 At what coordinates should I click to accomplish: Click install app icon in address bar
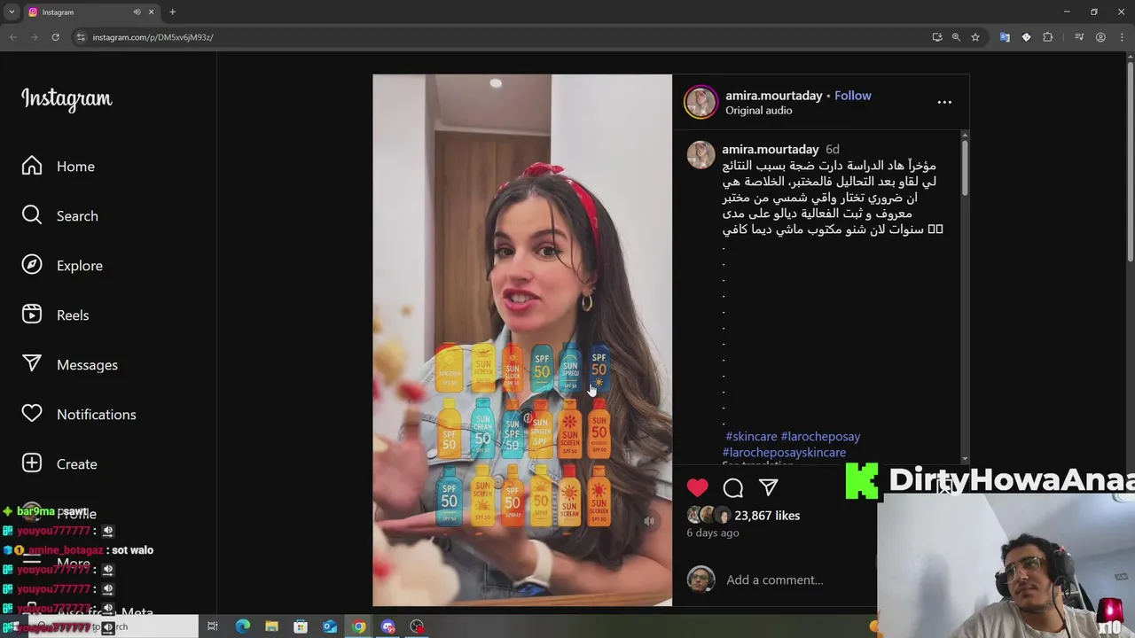point(937,37)
